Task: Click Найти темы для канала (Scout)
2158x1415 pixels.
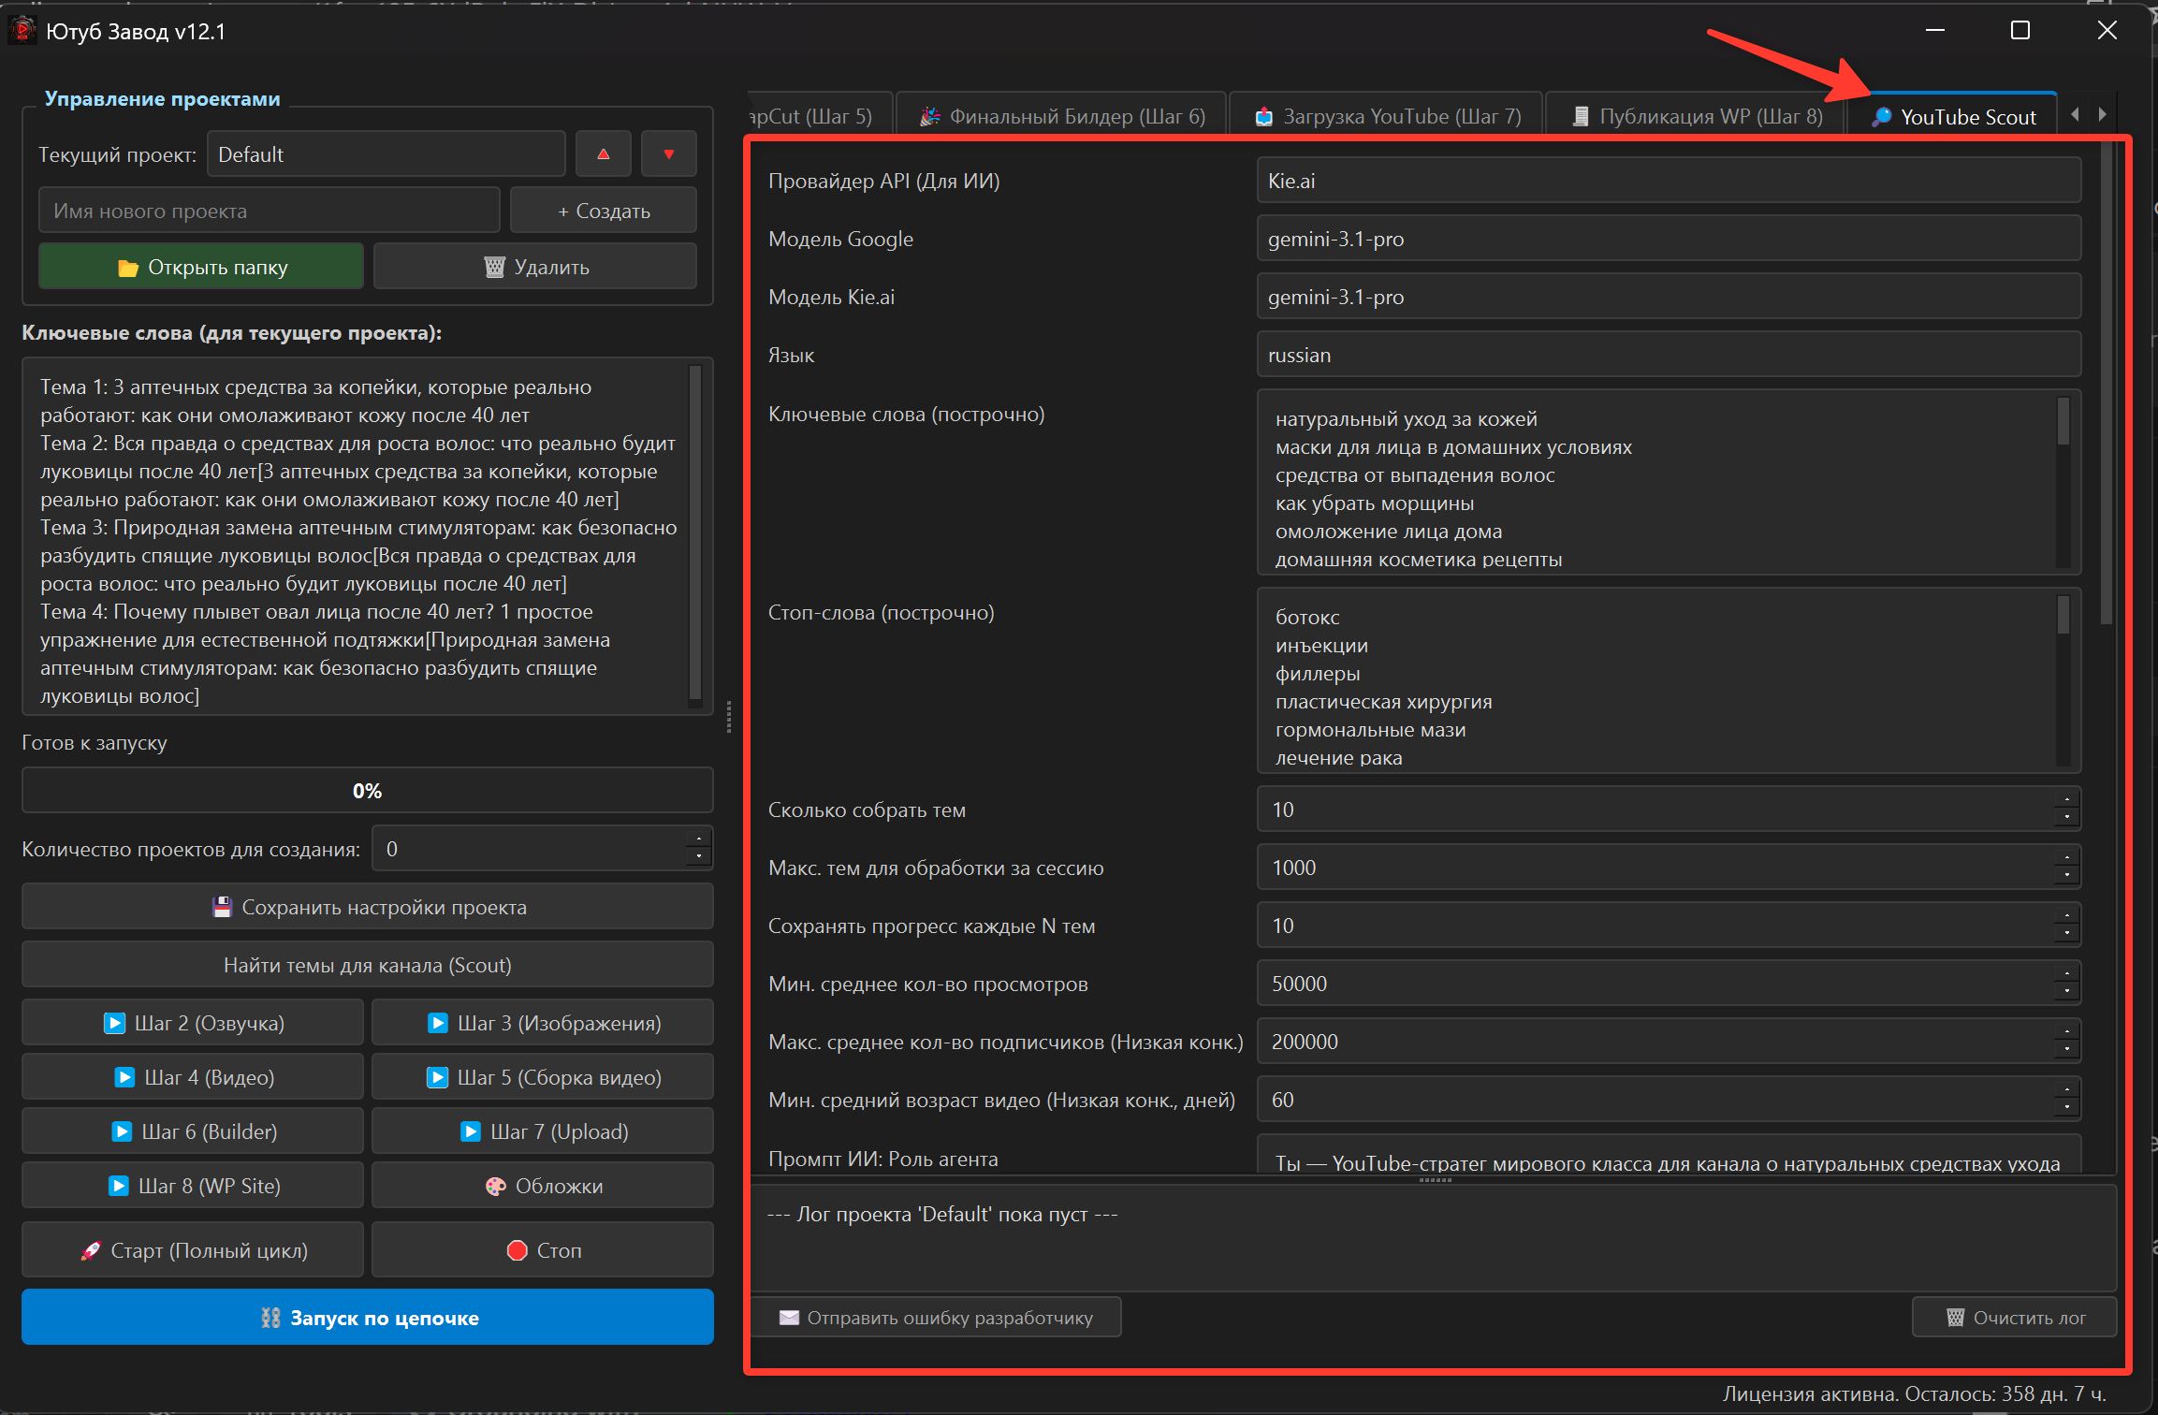Action: click(368, 965)
